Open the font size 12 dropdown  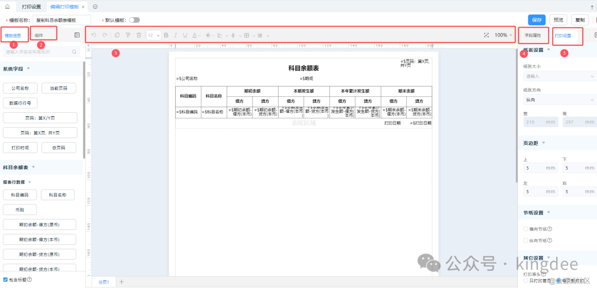pos(154,35)
